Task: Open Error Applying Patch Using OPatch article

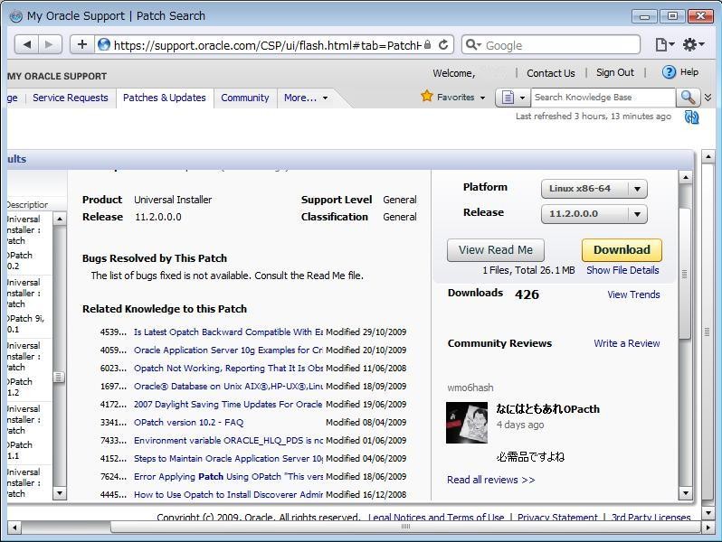Action: pyautogui.click(x=228, y=477)
